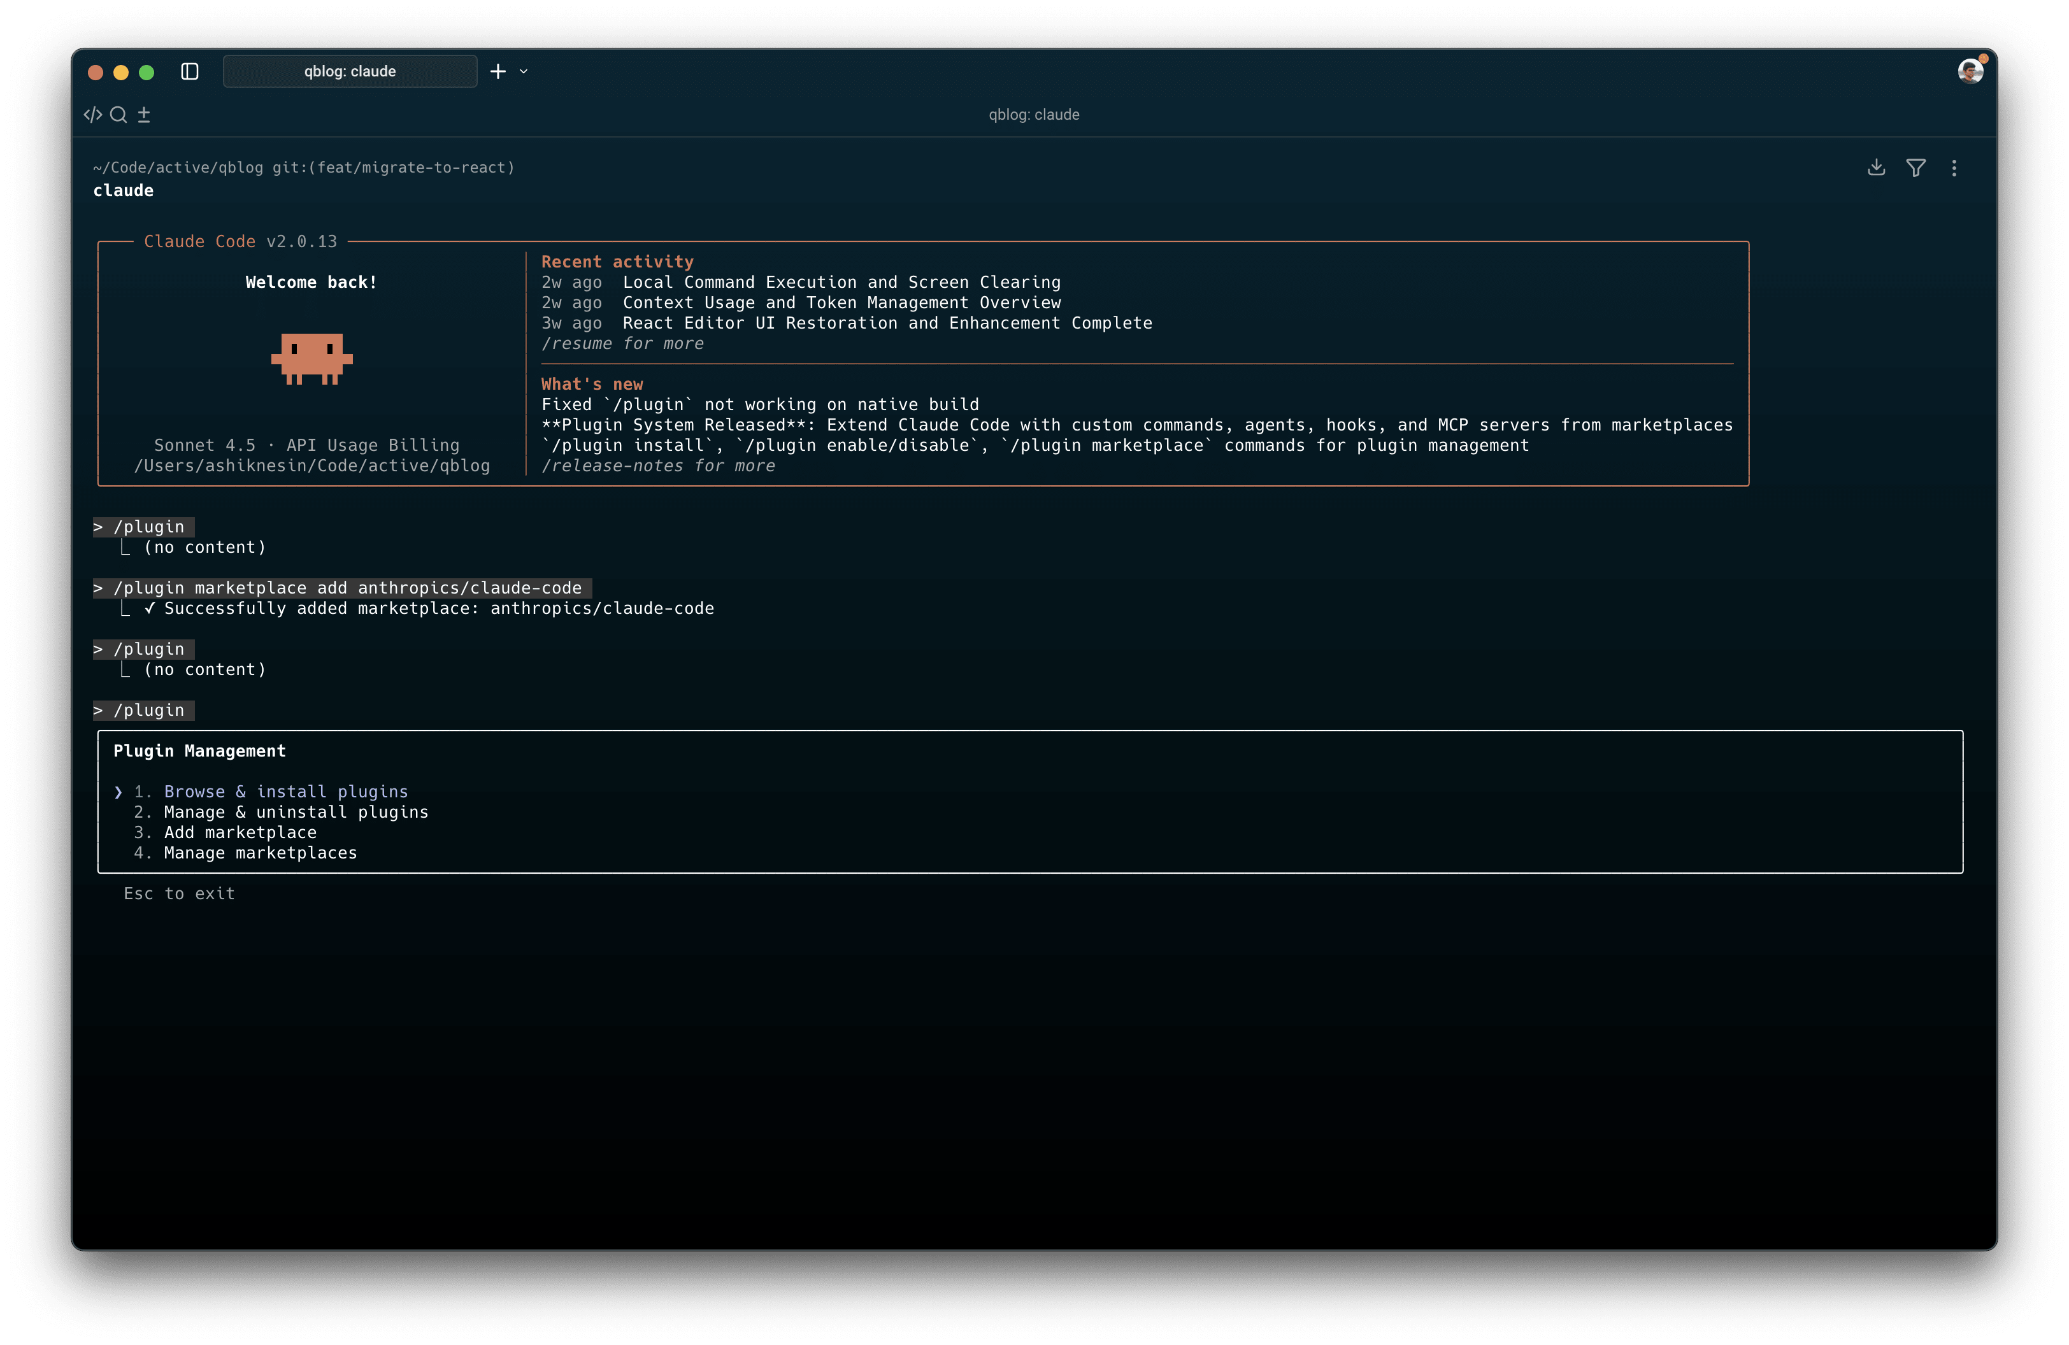The image size is (2069, 1345).
Task: Open the chevron dropdown next to new tab
Action: point(522,72)
